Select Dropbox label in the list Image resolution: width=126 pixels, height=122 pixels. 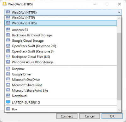pyautogui.click(x=18, y=69)
